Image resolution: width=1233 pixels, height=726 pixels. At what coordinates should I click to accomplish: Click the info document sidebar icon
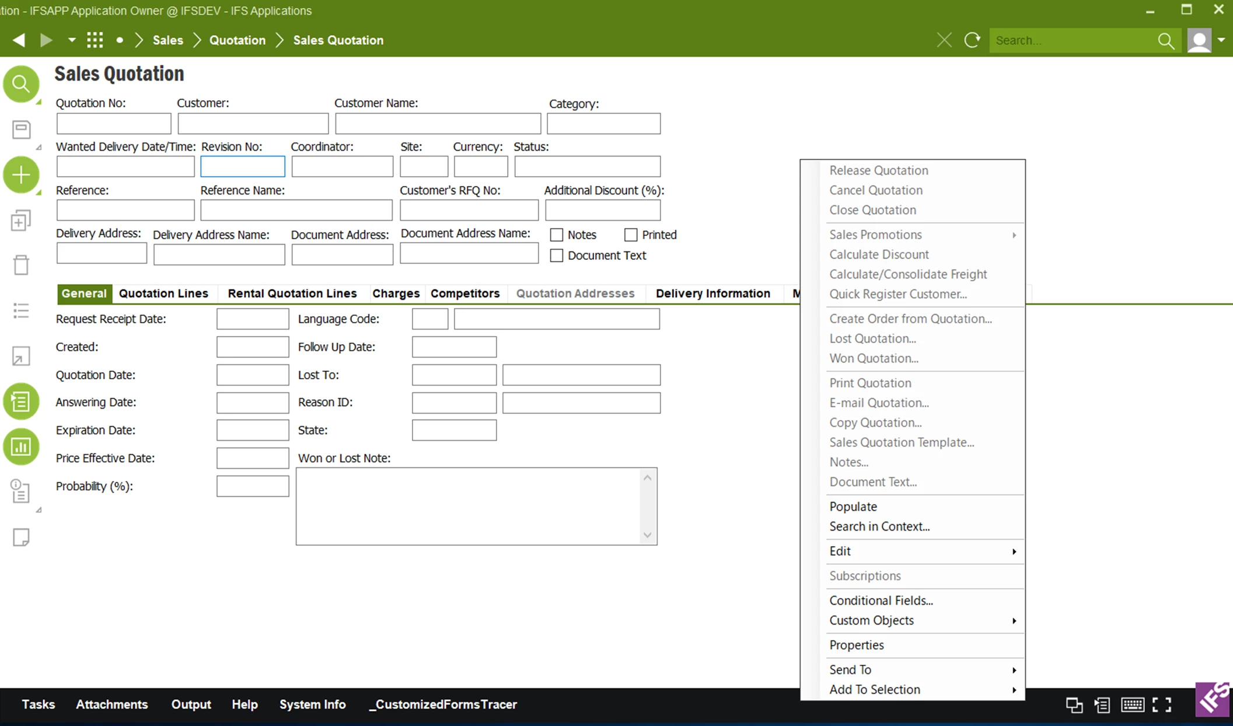[x=20, y=491]
